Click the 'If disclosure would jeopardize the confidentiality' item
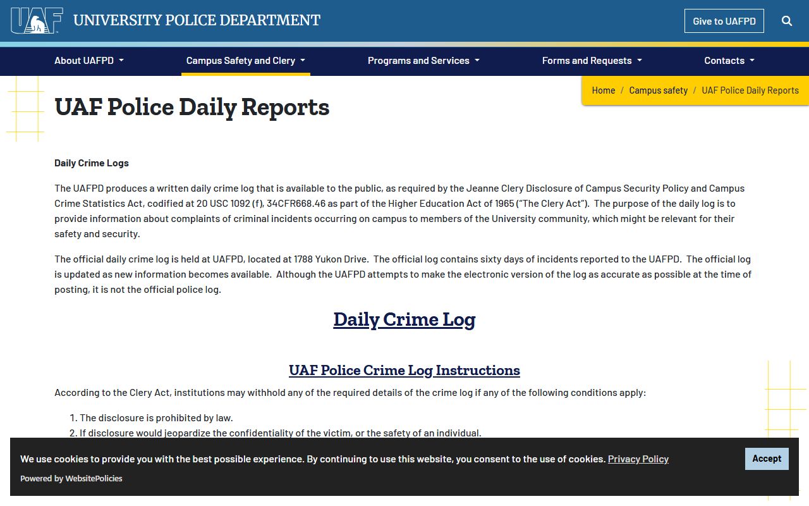Viewport: 809px width, 506px height. point(281,433)
